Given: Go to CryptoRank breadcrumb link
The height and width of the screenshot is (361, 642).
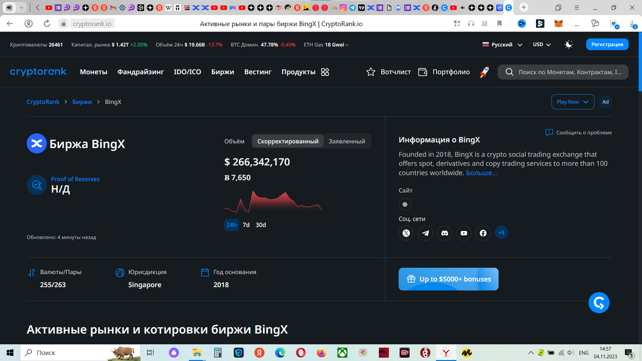Looking at the screenshot, I should (x=43, y=102).
